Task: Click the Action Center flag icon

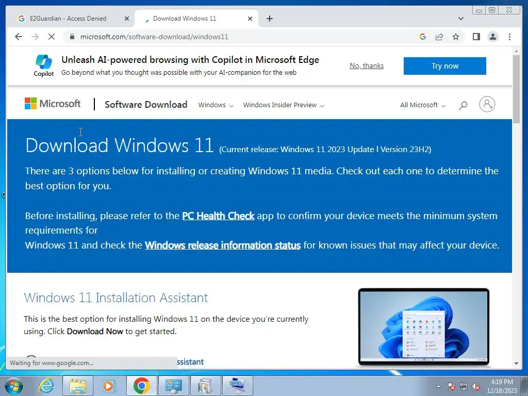Action: pos(451,386)
